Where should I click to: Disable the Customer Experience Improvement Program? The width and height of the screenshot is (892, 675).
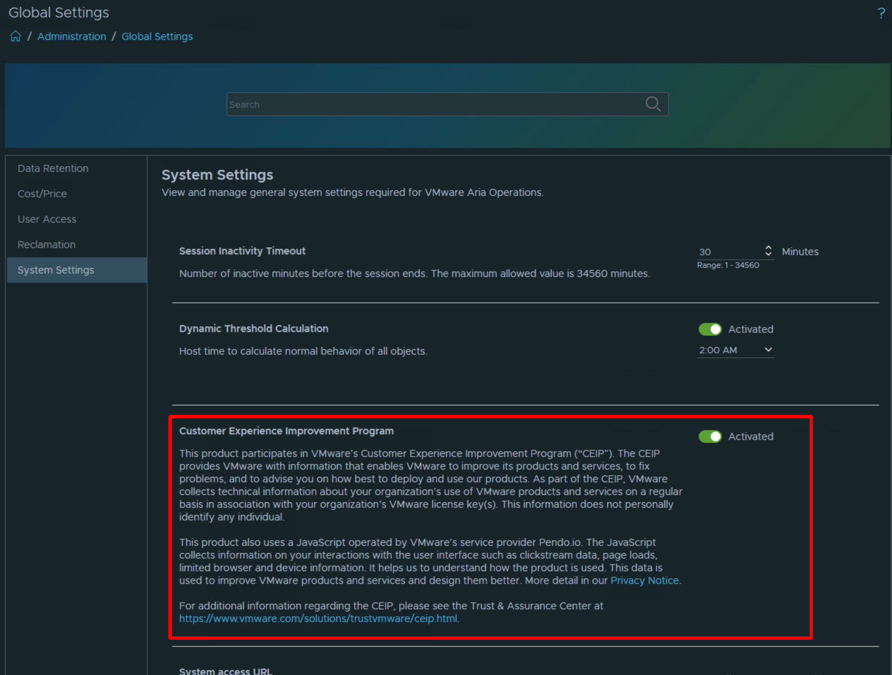pyautogui.click(x=710, y=436)
